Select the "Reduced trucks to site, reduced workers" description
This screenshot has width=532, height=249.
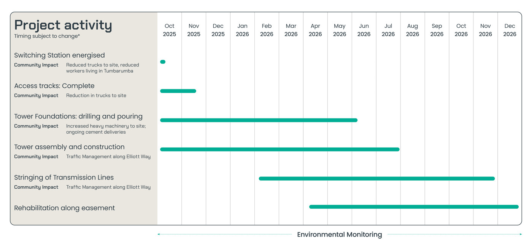[x=103, y=68]
